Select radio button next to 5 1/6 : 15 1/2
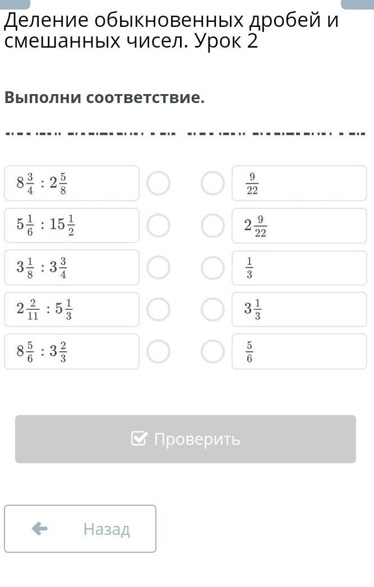This screenshot has width=374, height=587. tap(158, 226)
